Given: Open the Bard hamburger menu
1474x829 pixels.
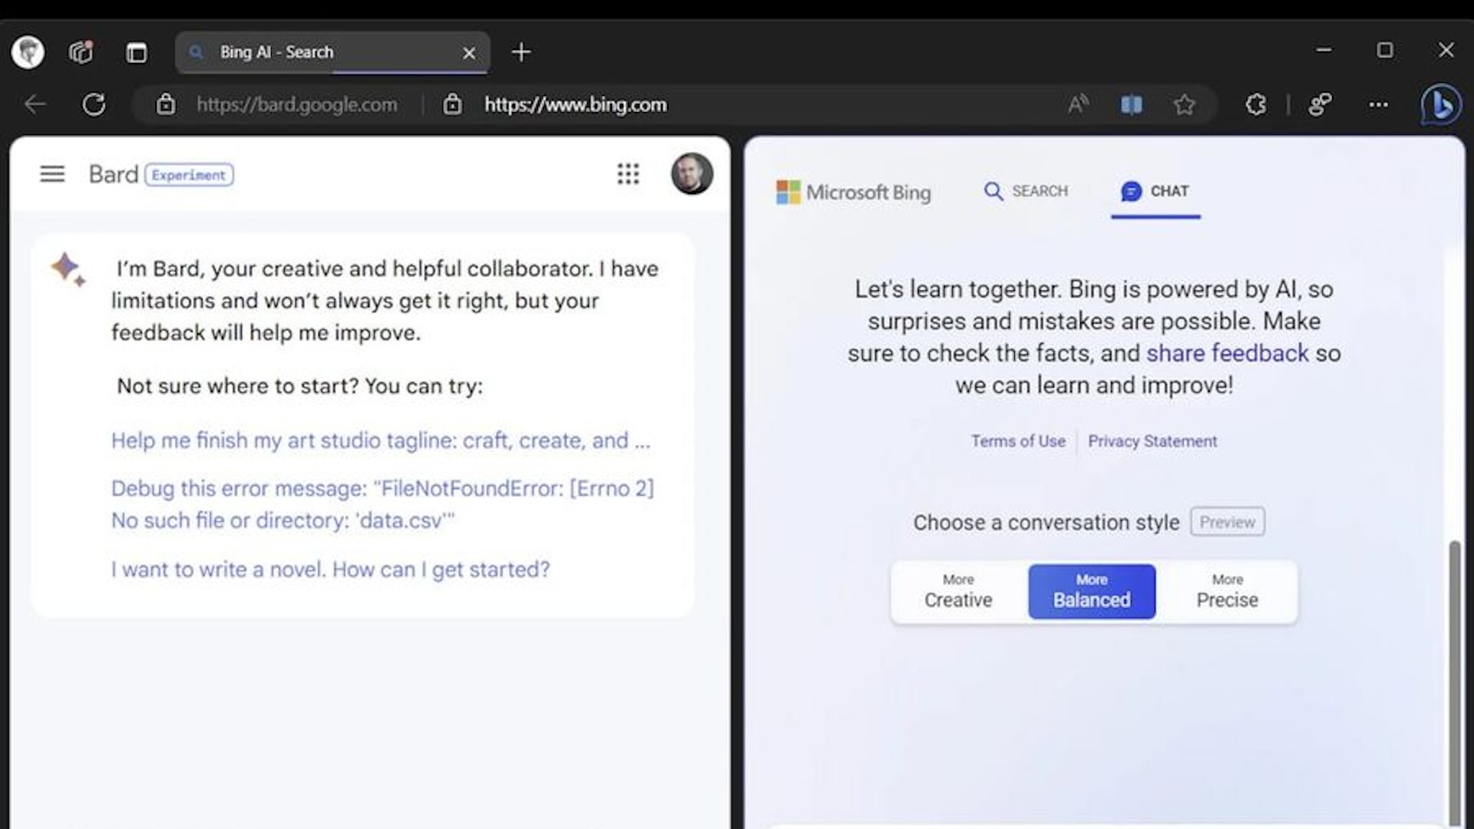Looking at the screenshot, I should (52, 174).
